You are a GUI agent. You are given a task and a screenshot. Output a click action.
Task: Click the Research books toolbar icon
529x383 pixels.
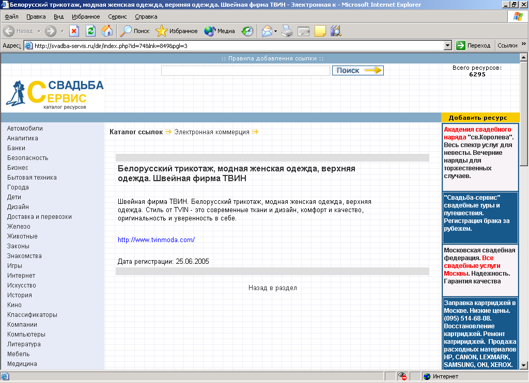[x=336, y=31]
